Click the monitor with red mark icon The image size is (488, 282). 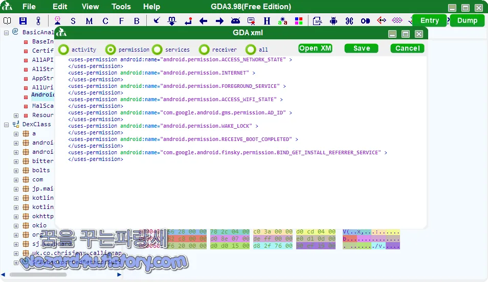pos(251,21)
